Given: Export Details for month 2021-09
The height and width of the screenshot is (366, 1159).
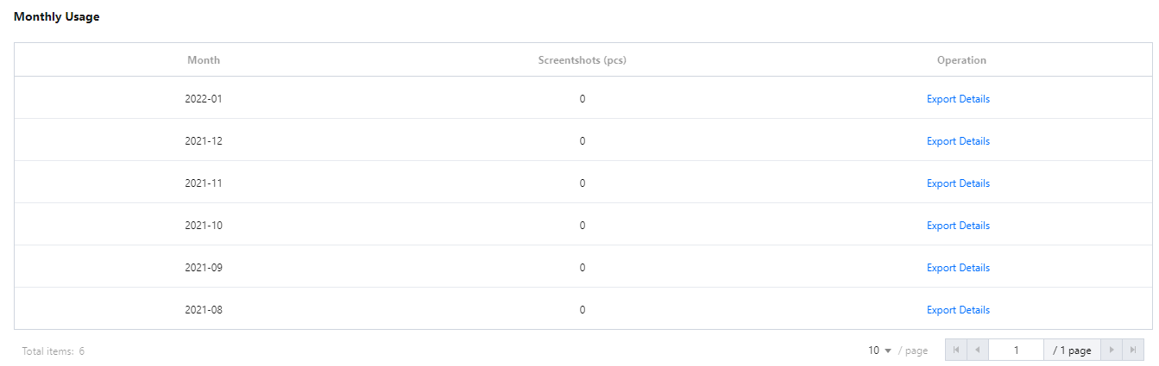Looking at the screenshot, I should (958, 268).
